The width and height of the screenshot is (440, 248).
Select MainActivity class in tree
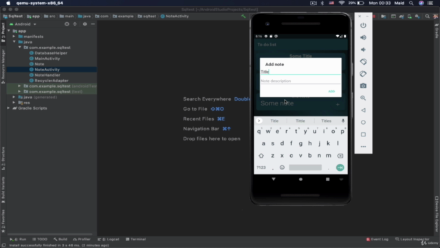[47, 59]
